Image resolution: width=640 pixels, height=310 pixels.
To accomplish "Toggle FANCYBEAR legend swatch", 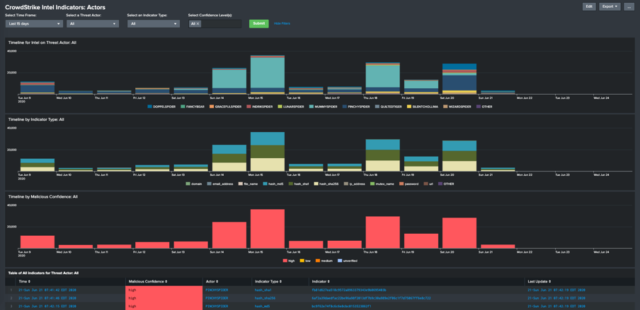I will click(183, 107).
